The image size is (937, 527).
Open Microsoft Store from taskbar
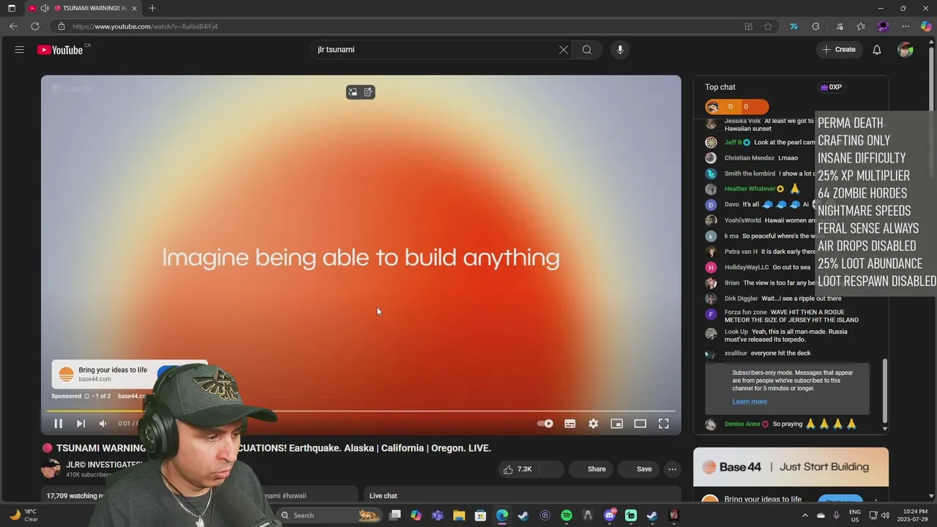point(480,515)
